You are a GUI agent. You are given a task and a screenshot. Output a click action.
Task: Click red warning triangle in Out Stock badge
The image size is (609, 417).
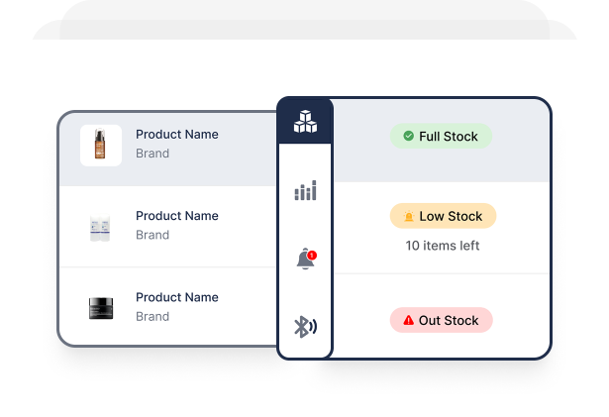tap(408, 321)
